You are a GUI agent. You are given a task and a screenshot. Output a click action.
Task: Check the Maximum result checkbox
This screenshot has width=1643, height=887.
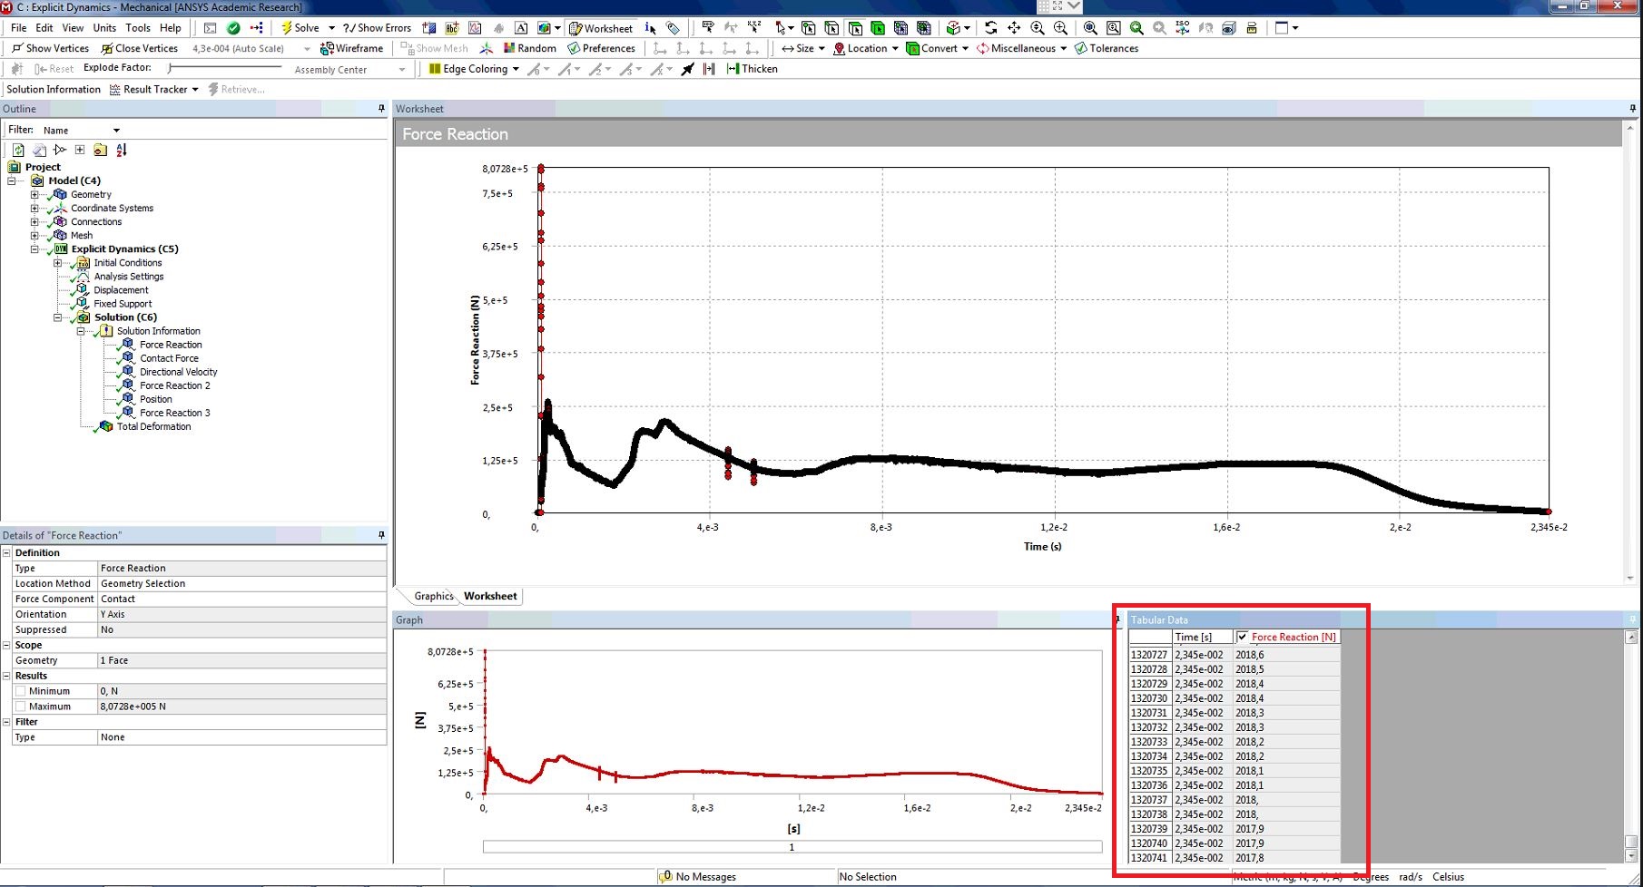(x=20, y=707)
